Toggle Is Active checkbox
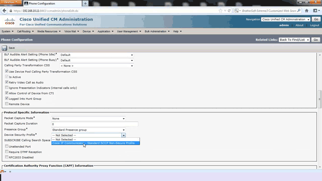 (x=7, y=76)
